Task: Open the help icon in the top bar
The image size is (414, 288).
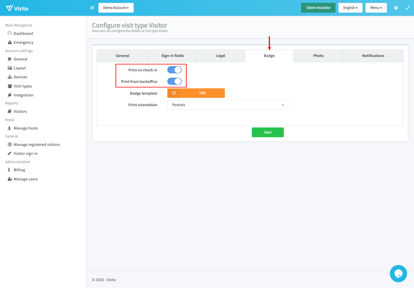Action: pos(396,7)
